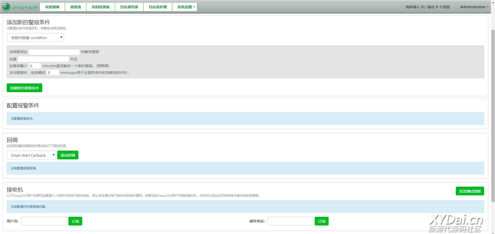
Task: Expand the 字段内容值 condition selector
Action: tap(35, 38)
